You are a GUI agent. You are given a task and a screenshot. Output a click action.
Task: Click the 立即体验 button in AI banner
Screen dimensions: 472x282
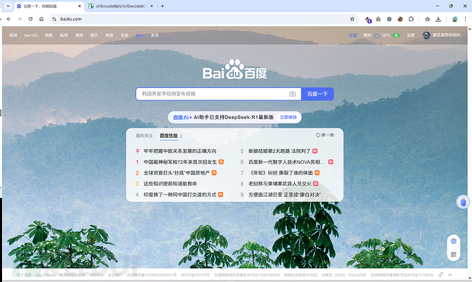(x=288, y=117)
